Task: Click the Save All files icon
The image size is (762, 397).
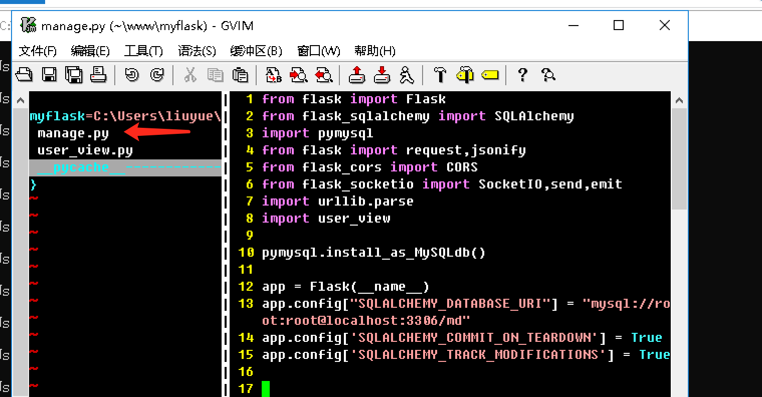Action: (x=74, y=75)
